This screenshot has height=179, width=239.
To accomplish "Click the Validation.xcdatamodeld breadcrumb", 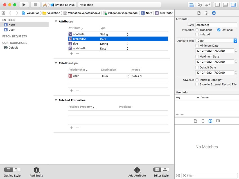I will click(82, 13).
